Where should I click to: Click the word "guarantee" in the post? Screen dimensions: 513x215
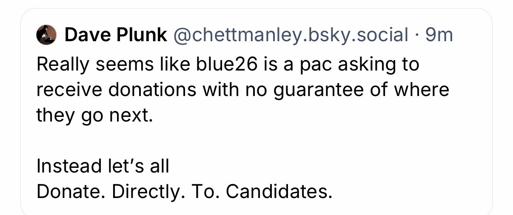[322, 91]
